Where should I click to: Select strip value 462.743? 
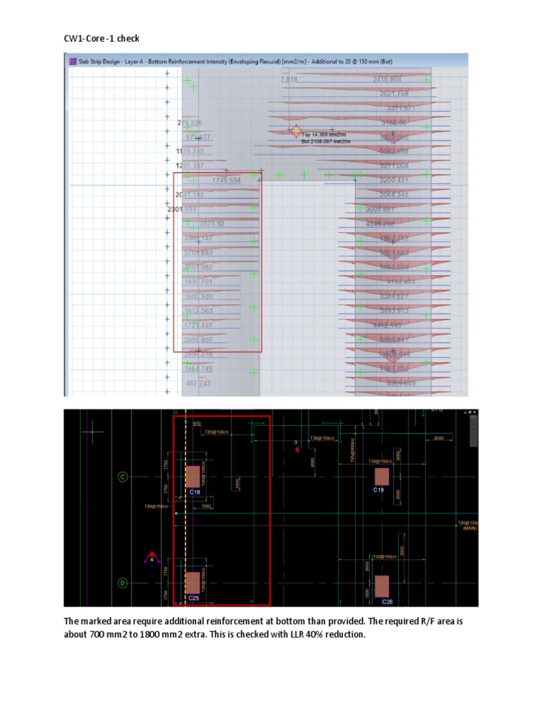tap(198, 383)
